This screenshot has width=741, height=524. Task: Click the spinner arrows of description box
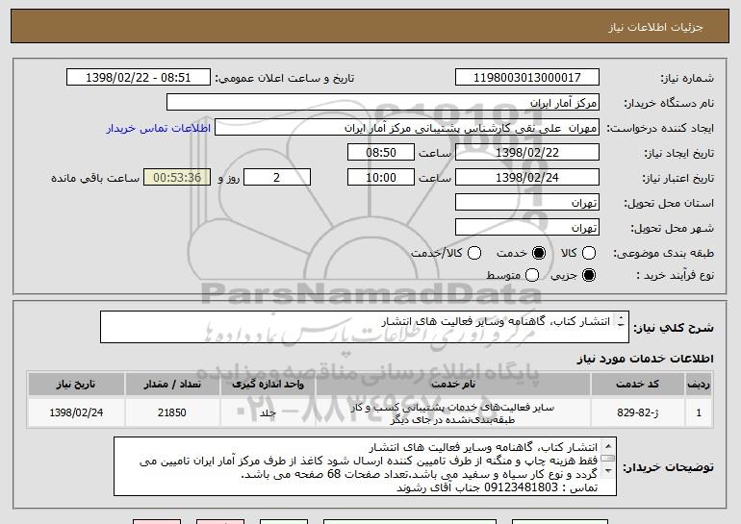tap(621, 321)
